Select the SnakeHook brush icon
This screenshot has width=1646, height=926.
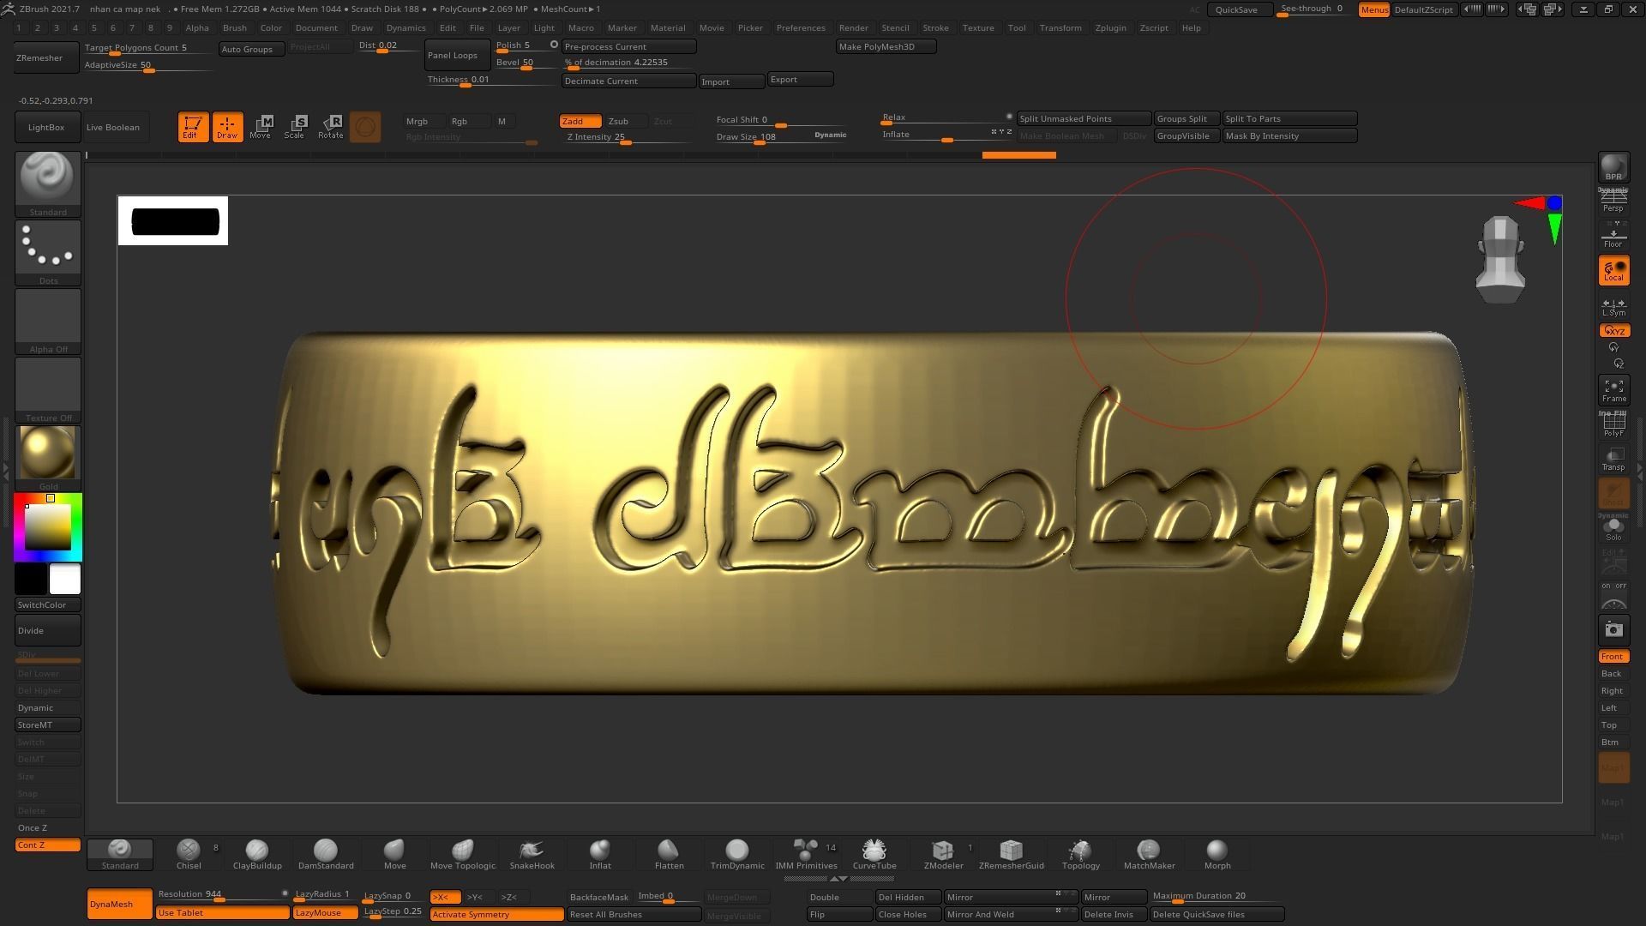[x=532, y=851]
